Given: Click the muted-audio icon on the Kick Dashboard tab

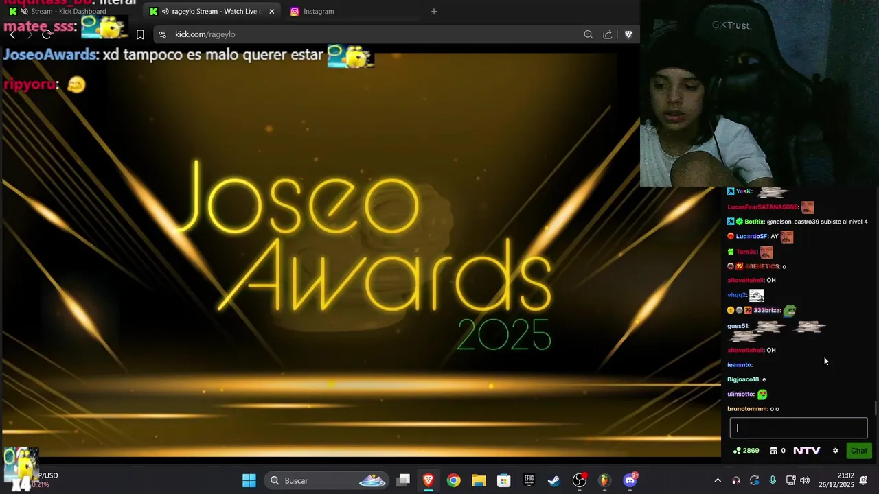Looking at the screenshot, I should 25,11.
